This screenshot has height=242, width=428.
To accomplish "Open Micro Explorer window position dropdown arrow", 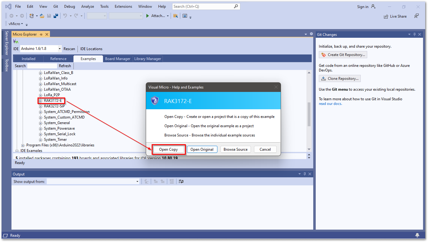I will coord(306,34).
